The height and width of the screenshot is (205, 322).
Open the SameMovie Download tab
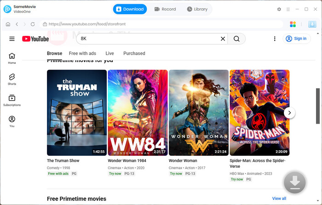(x=130, y=9)
